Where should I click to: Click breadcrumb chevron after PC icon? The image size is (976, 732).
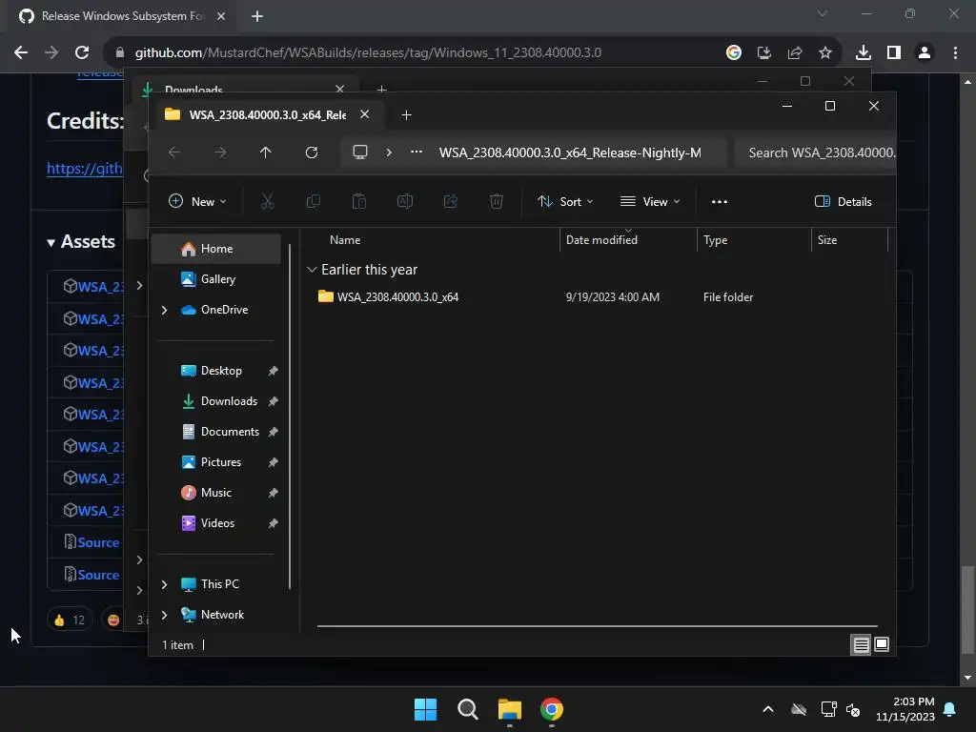click(389, 152)
